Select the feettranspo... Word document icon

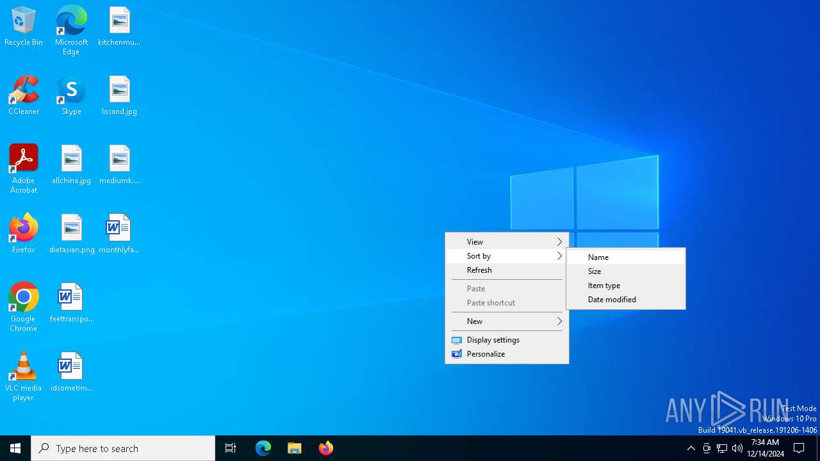coord(71,303)
